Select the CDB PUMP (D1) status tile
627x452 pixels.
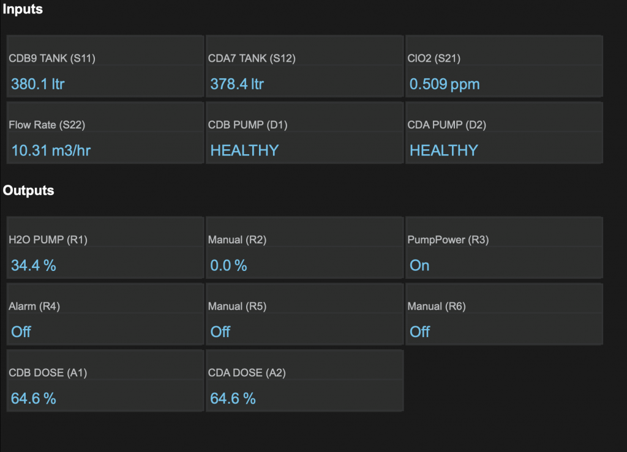click(304, 132)
